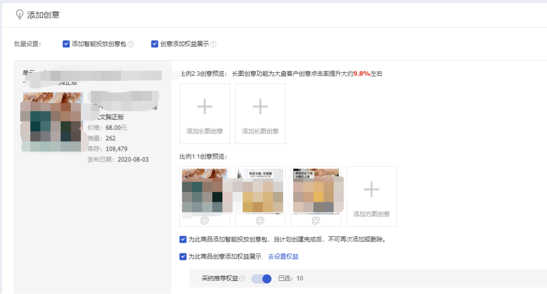Switch off the 采纳推荐权益 toggle
Image resolution: width=547 pixels, height=294 pixels.
tap(261, 278)
